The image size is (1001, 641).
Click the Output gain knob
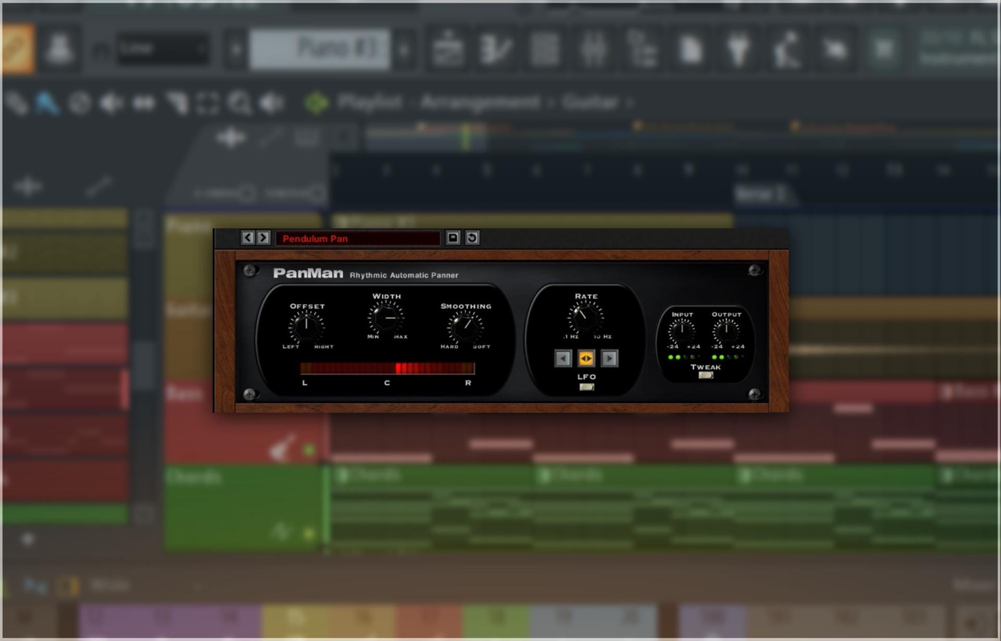click(x=726, y=331)
